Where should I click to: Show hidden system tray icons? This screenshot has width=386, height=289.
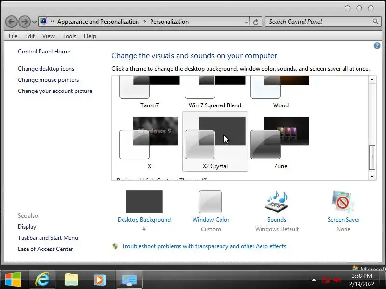314,280
